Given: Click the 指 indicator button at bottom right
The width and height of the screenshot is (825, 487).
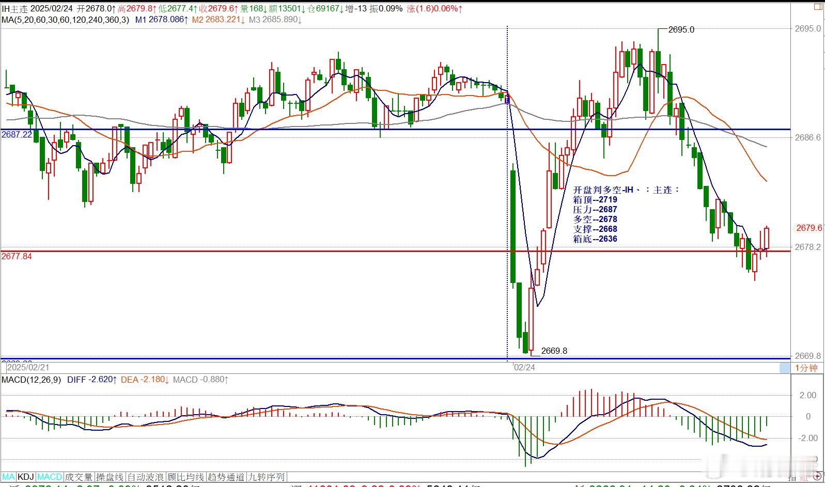Looking at the screenshot, I should pos(792,478).
